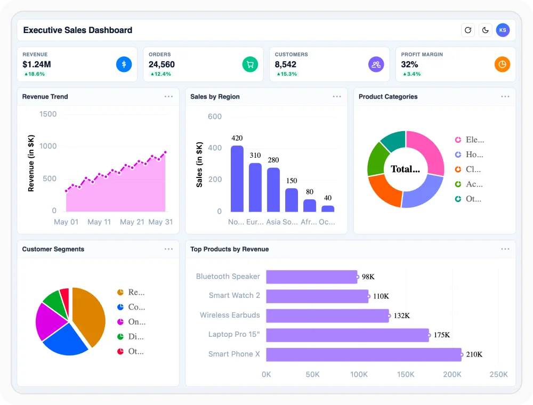The width and height of the screenshot is (533, 405).
Task: Click the Executive Sales Dashboard title
Action: pyautogui.click(x=77, y=30)
